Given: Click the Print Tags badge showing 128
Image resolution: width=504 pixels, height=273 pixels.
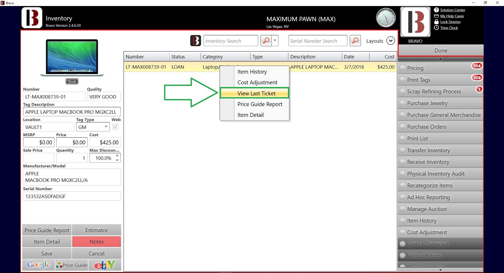Looking at the screenshot, I should [x=477, y=78].
